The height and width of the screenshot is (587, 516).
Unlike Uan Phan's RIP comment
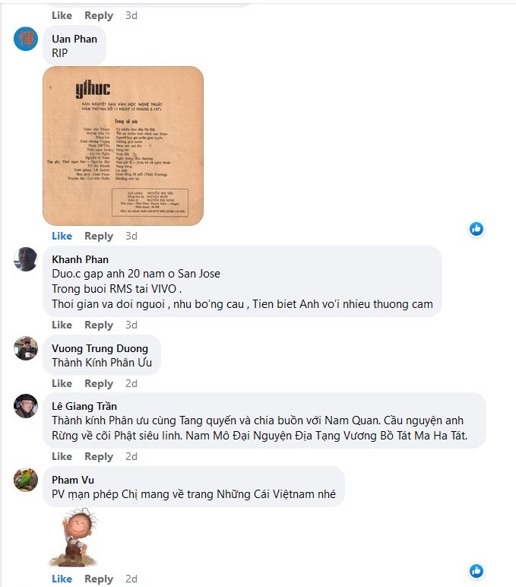click(62, 236)
